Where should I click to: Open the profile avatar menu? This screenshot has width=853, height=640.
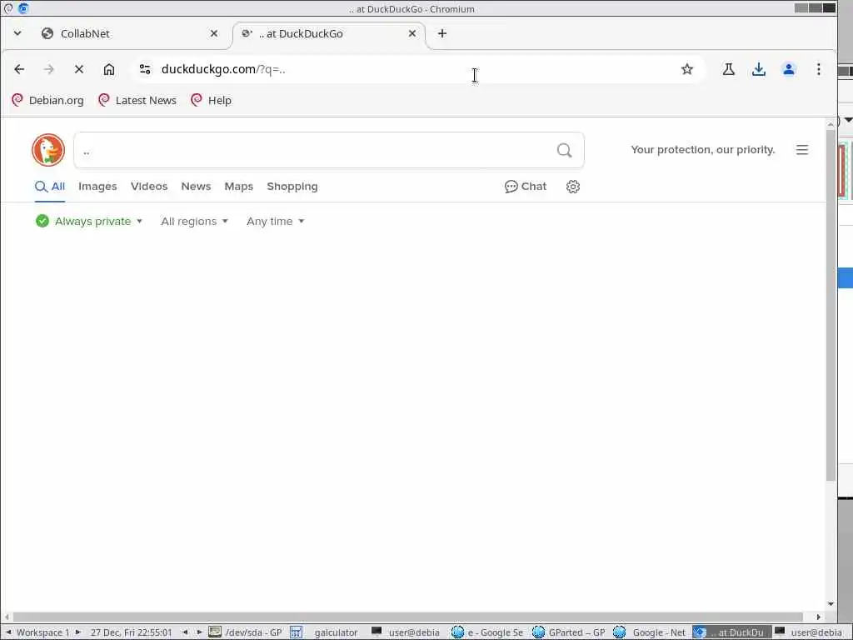[x=788, y=69]
